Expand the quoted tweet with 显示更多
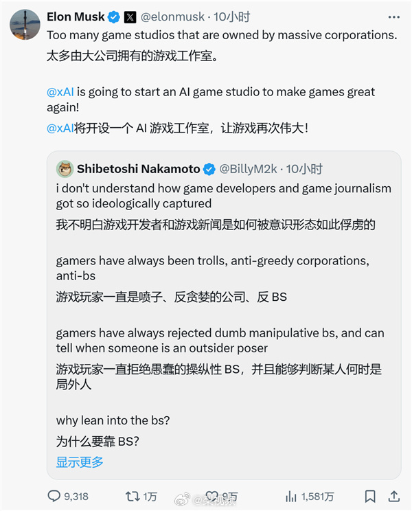The image size is (412, 511). (80, 462)
